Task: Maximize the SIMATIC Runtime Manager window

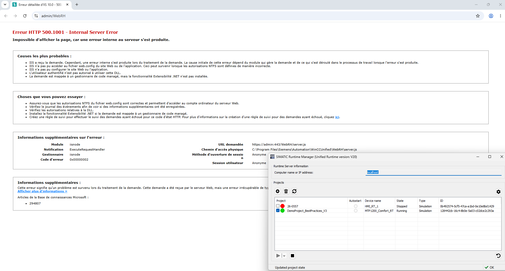Action: tap(490, 157)
